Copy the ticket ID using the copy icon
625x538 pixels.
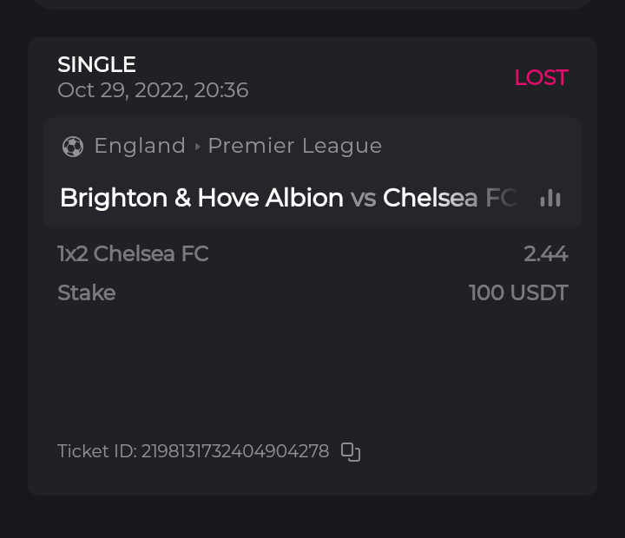click(351, 452)
